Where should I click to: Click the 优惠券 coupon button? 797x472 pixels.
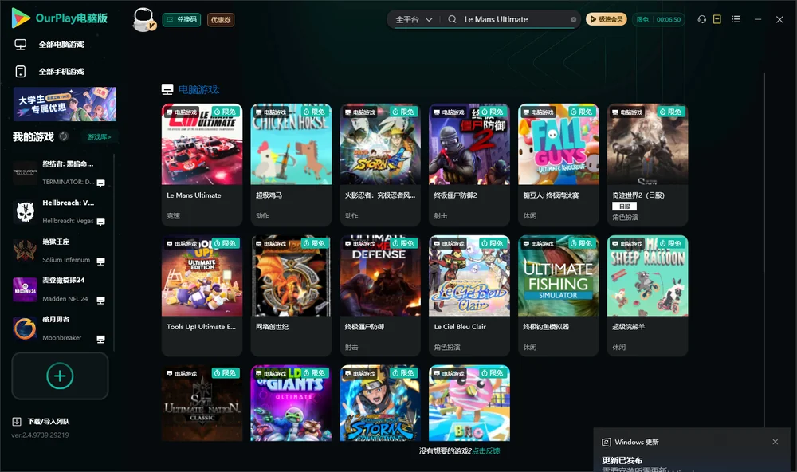pos(221,20)
